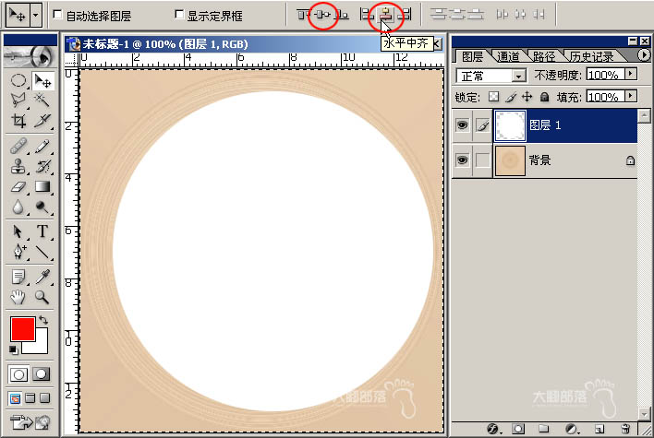Switch to the 路径 tab
This screenshot has width=654, height=438.
tap(544, 56)
